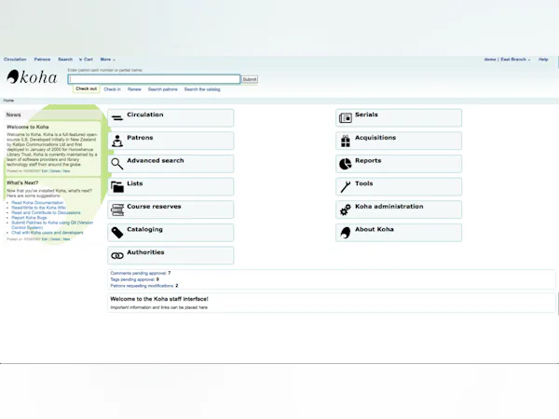Open Koha administration gears icon
Screen dimensions: 559x419
click(x=345, y=209)
